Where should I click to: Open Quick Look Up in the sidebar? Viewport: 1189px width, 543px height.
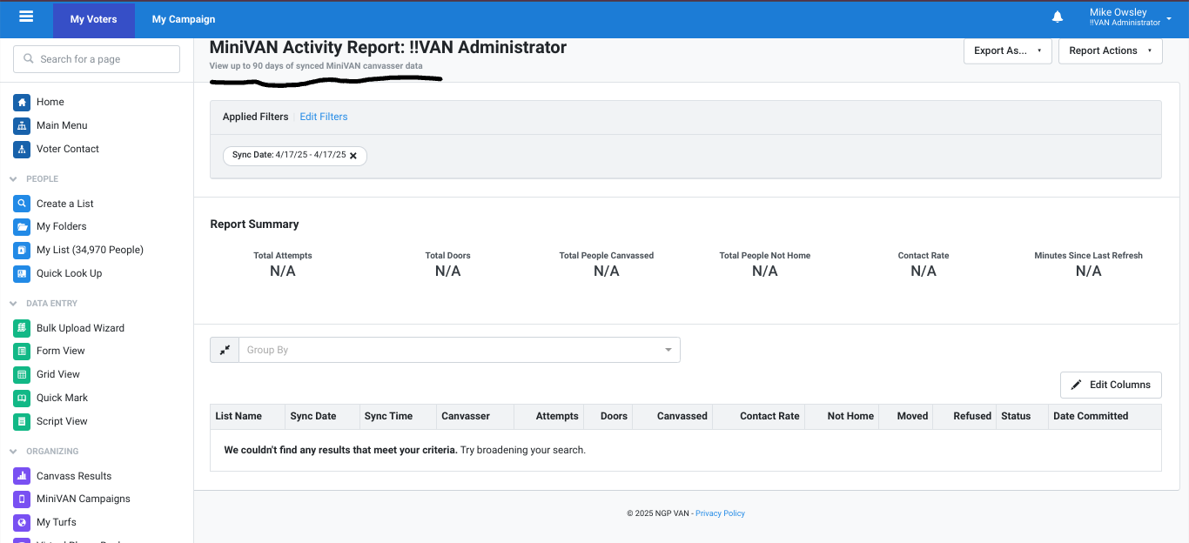(x=70, y=273)
